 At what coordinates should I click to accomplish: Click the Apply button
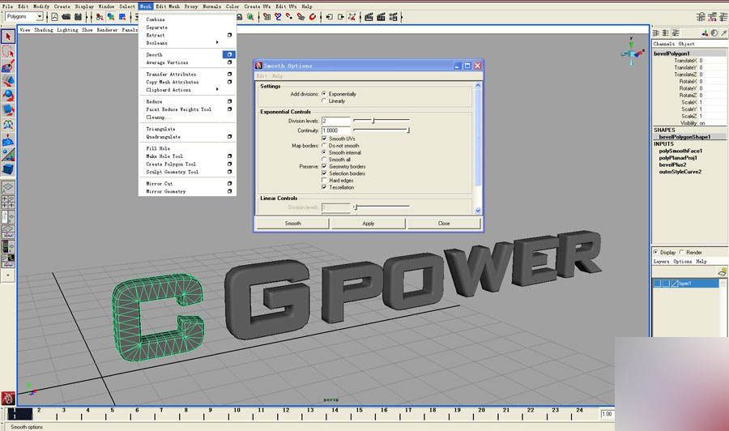click(x=369, y=223)
